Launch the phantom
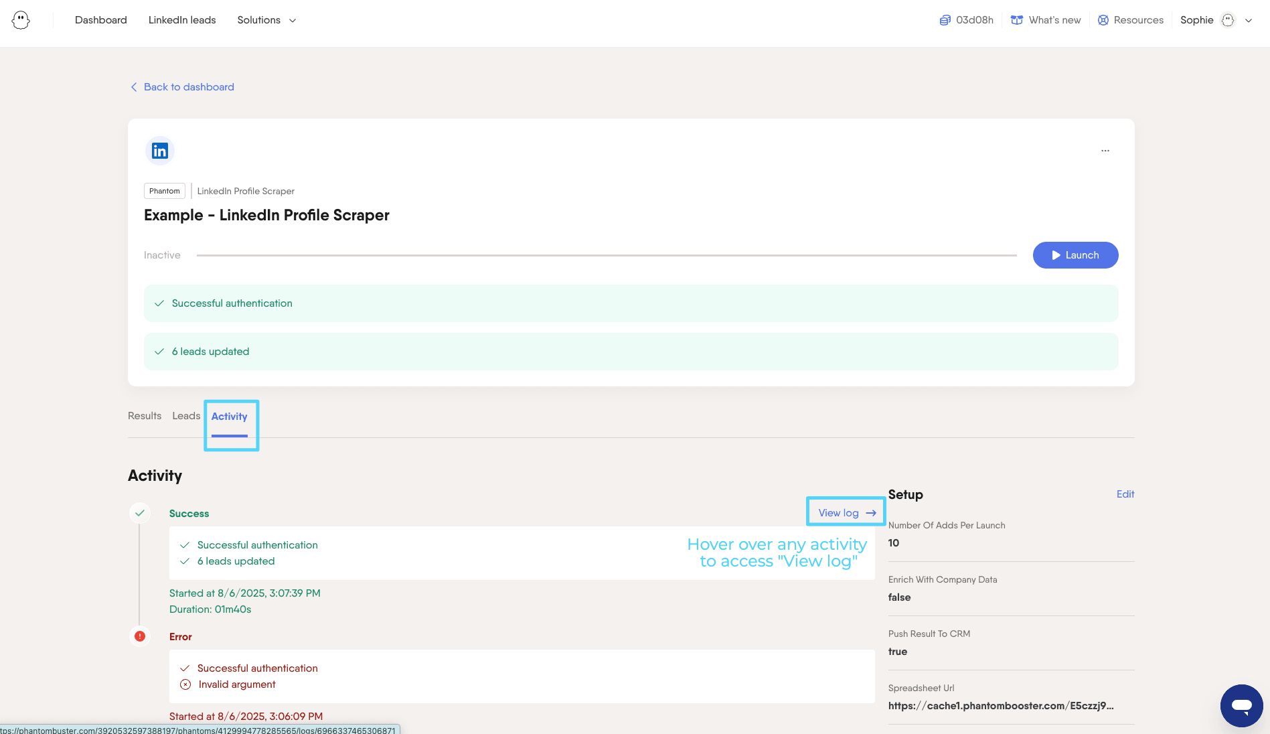The image size is (1270, 734). point(1075,255)
